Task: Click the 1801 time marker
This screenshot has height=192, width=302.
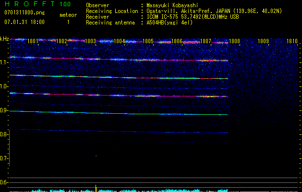Action: [33, 42]
